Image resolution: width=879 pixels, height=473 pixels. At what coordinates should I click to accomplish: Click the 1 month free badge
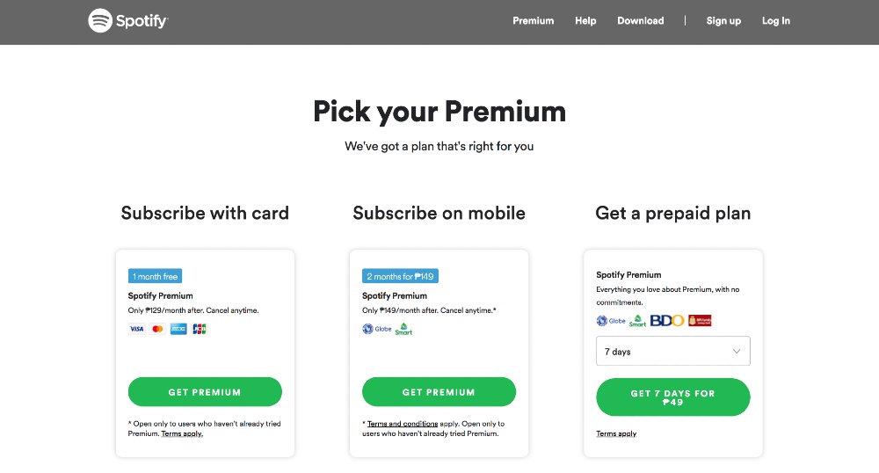click(x=156, y=276)
